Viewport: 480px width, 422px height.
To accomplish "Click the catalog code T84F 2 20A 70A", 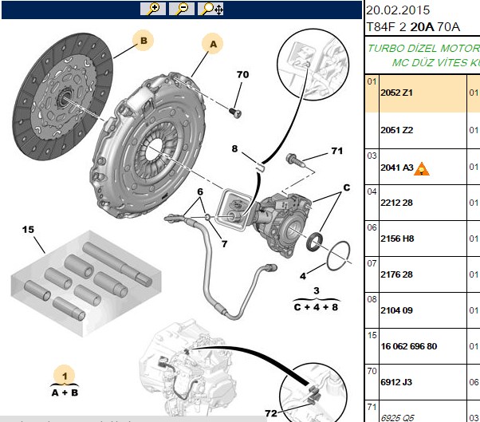I will [x=413, y=27].
